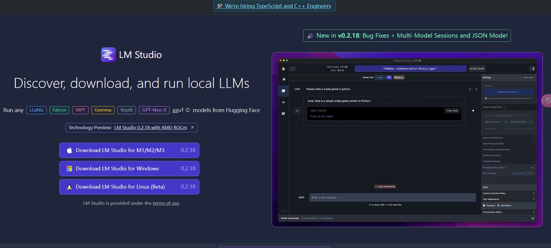Check the ask for confirmation preset box
This screenshot has width=551, height=248.
[486, 98]
